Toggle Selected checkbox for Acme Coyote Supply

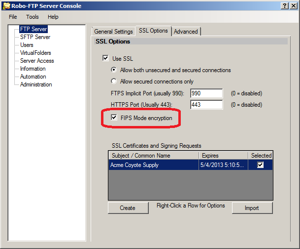pyautogui.click(x=260, y=165)
